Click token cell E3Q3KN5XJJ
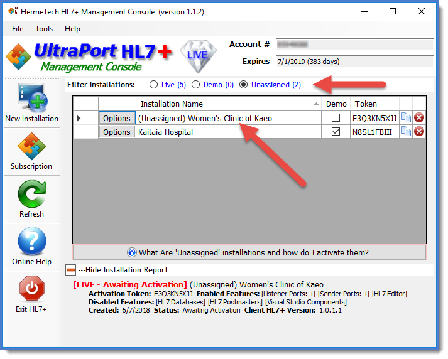448x359 pixels. (374, 118)
